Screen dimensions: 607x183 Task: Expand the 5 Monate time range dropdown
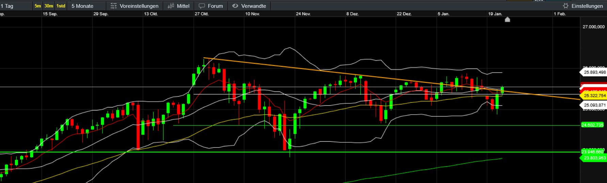point(87,6)
